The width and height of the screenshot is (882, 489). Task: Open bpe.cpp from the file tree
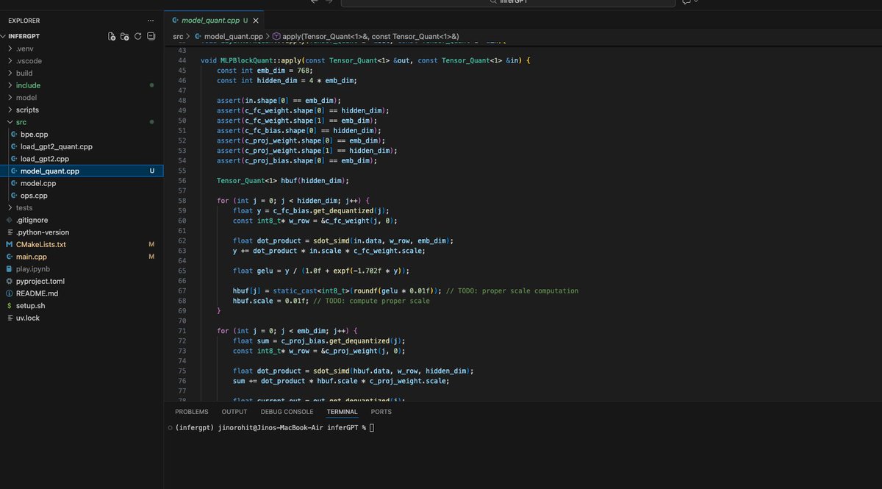(x=82, y=135)
